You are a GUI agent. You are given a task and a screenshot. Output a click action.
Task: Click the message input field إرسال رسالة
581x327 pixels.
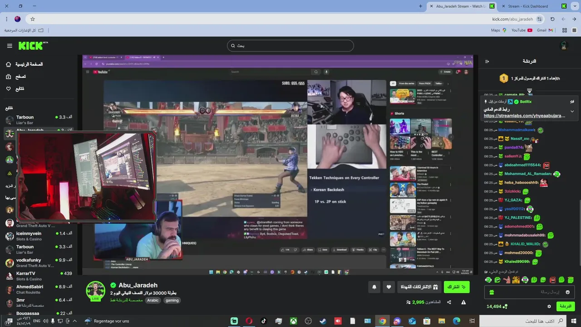(x=529, y=292)
